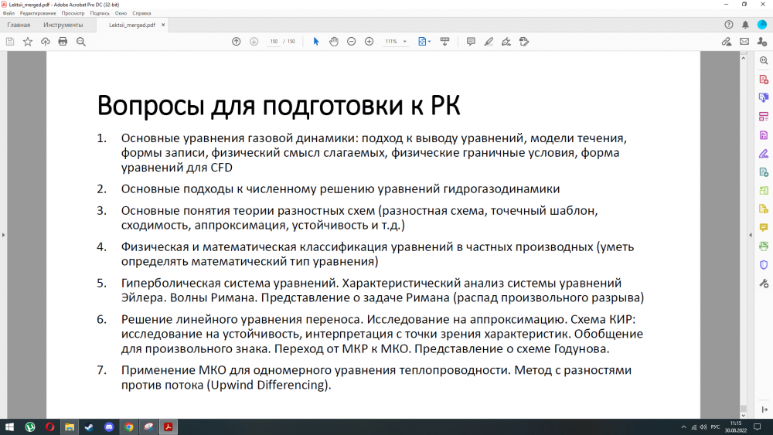Open Protect shield tool in right pane
The width and height of the screenshot is (773, 435).
[764, 264]
